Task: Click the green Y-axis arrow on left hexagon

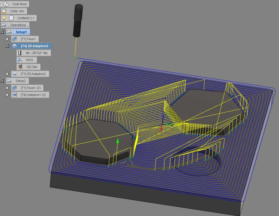Action: point(117,141)
